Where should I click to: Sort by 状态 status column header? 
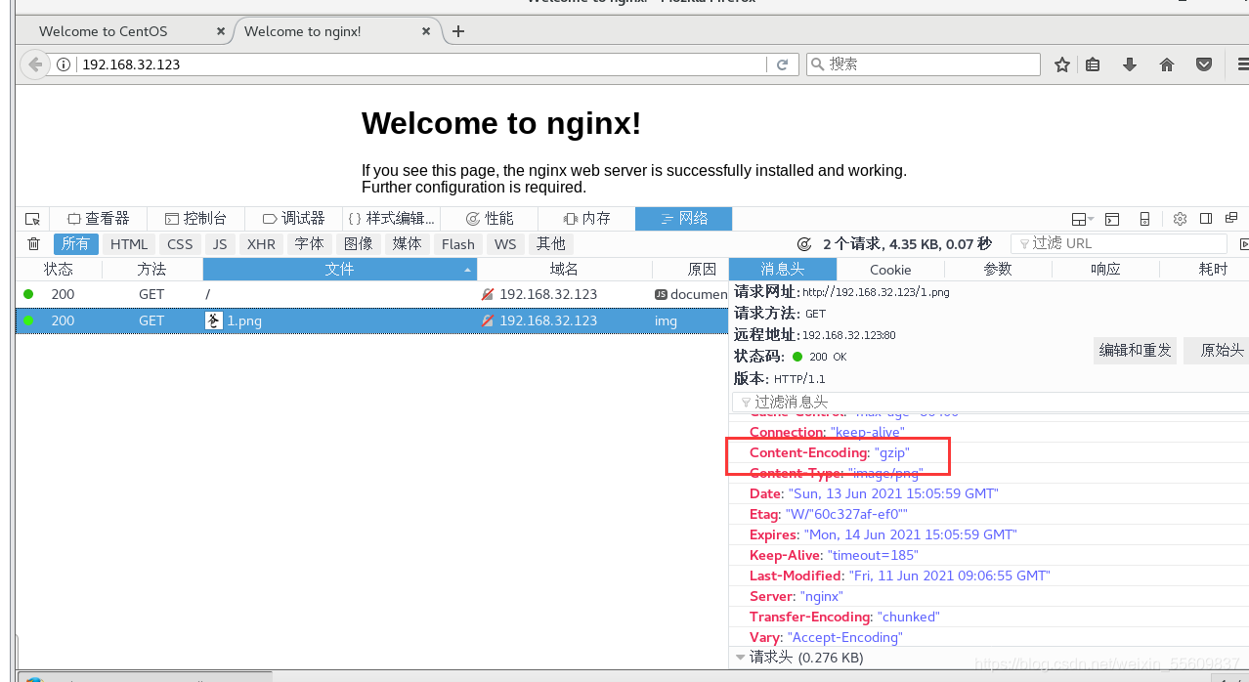click(x=59, y=270)
